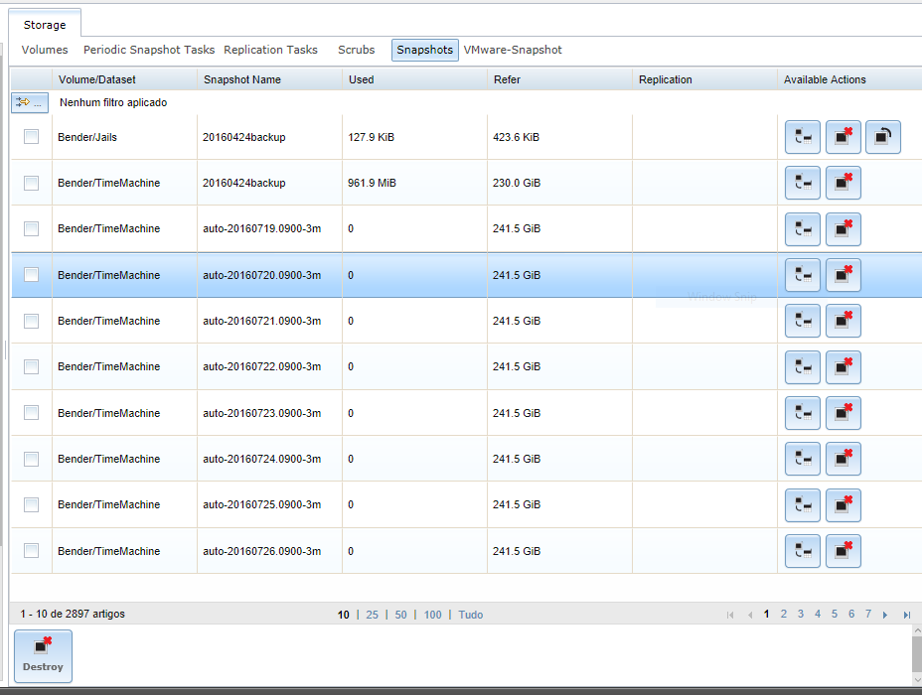
Task: Destroy snapshot auto-20160723.0900-3m
Action: point(844,413)
